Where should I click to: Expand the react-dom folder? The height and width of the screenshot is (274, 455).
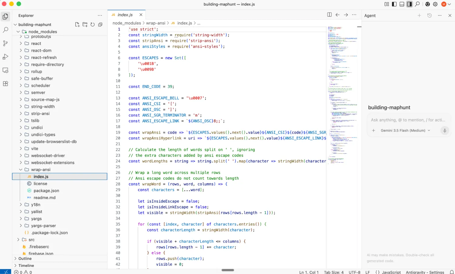coord(21,50)
